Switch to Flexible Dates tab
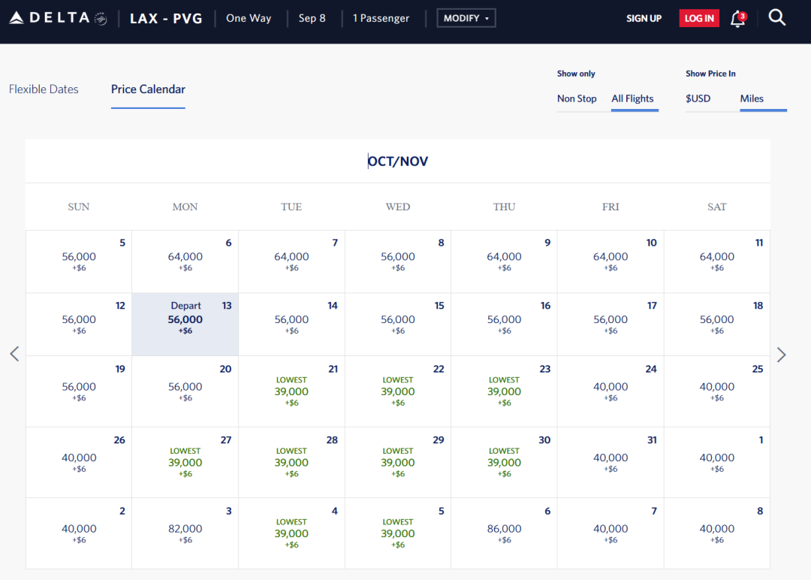This screenshot has width=811, height=580. [44, 89]
